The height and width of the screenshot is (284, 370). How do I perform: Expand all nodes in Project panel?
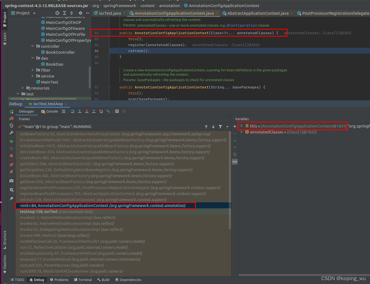[x=64, y=13]
